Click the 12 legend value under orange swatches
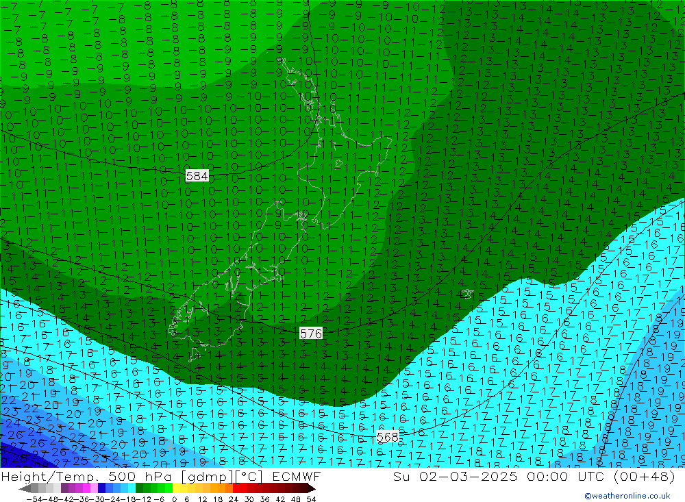The width and height of the screenshot is (685, 502). (x=203, y=499)
